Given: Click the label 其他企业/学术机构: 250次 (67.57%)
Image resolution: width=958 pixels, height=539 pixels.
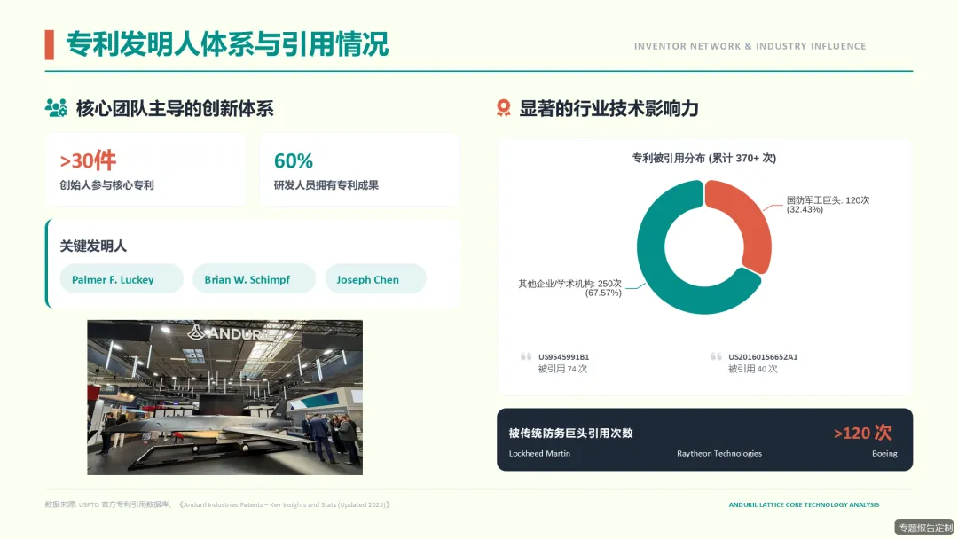Looking at the screenshot, I should 569,288.
